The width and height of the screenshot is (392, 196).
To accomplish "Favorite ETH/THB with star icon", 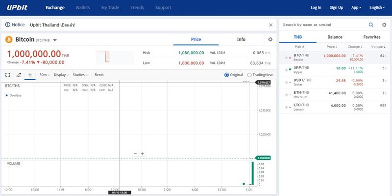I will tap(286, 95).
